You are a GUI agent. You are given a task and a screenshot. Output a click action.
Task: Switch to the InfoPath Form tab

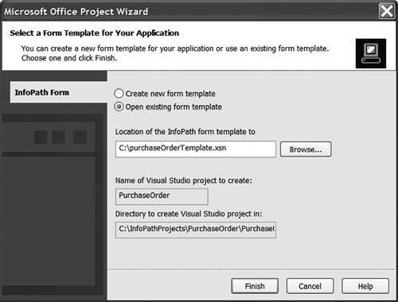[x=59, y=92]
